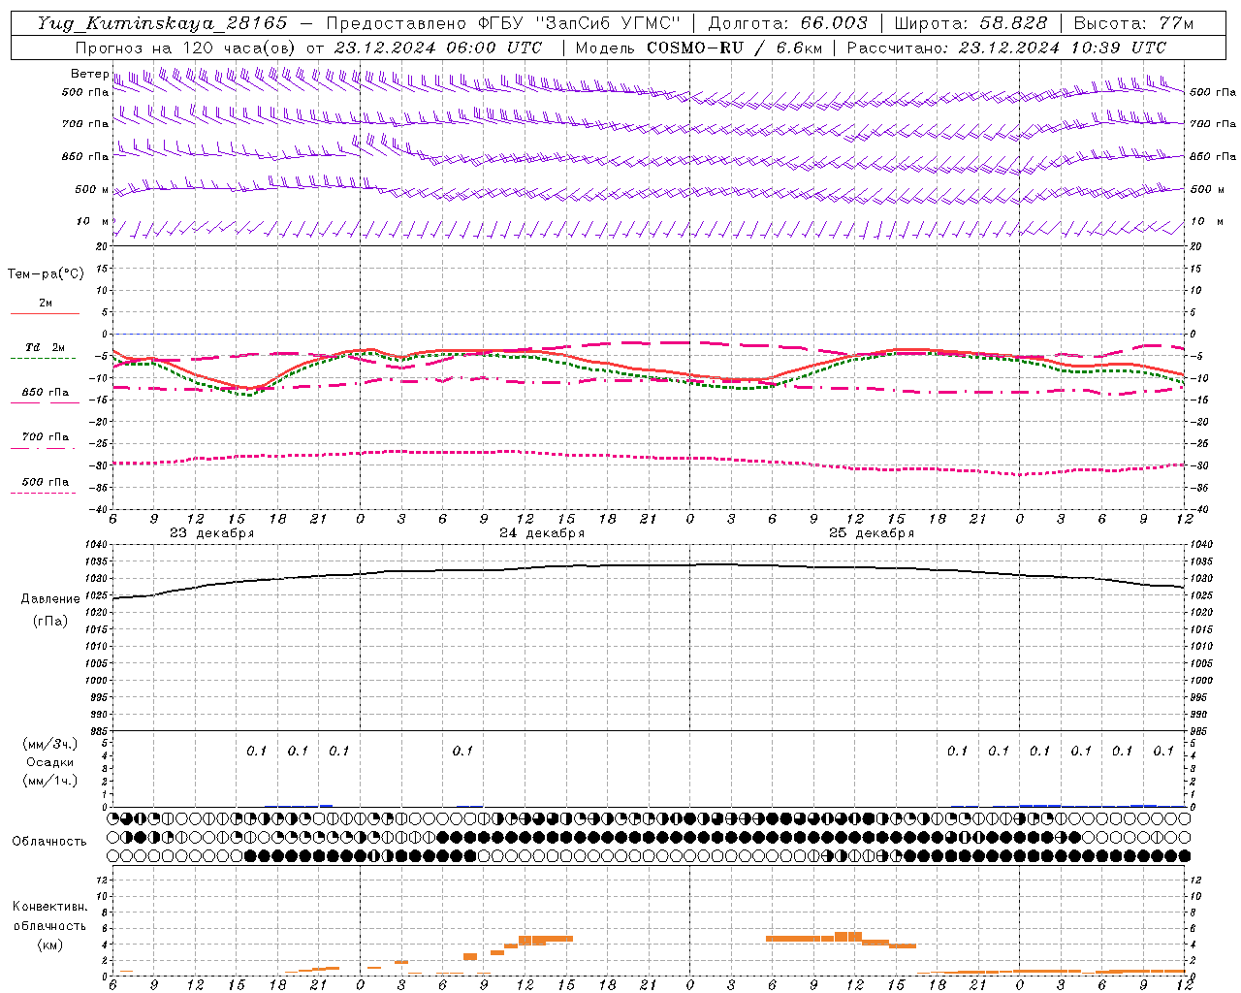This screenshot has width=1241, height=993.
Task: Click the 'Осадки' precipitation label
Action: (49, 762)
